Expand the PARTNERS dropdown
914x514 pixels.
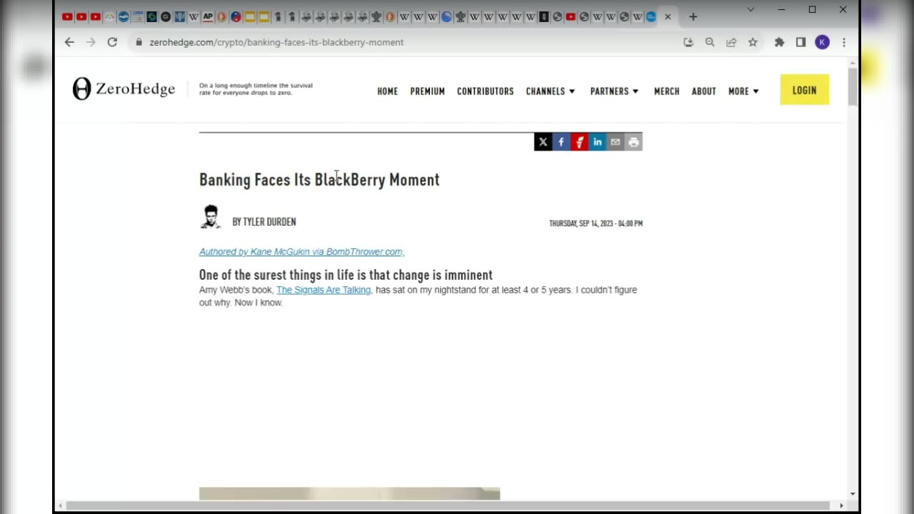click(x=614, y=91)
